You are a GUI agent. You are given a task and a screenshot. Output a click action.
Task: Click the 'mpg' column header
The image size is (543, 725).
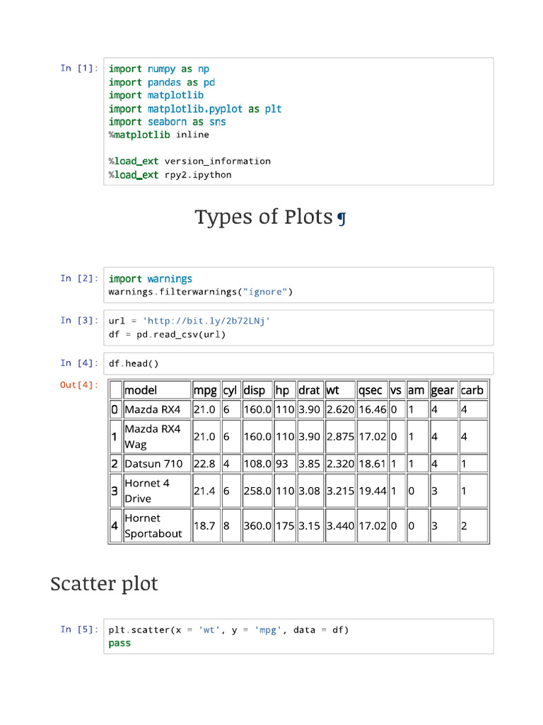[x=205, y=390]
